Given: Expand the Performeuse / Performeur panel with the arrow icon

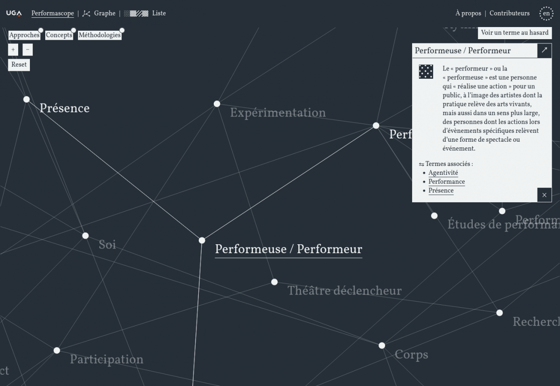Looking at the screenshot, I should click(x=544, y=50).
